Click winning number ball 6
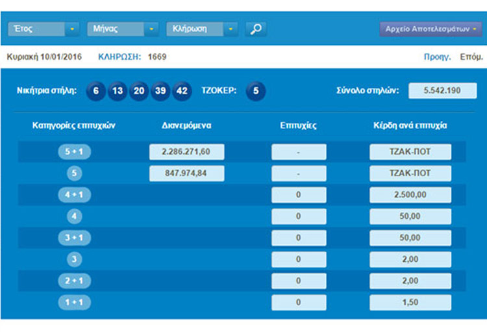Screen dimensions: 487x332 (95, 91)
